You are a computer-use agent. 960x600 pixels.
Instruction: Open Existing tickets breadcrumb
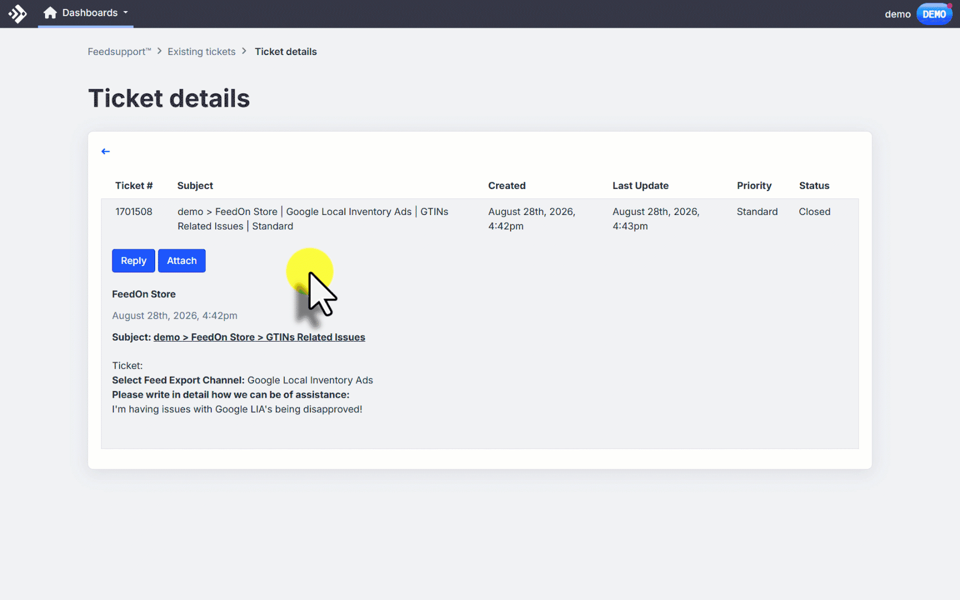pos(201,52)
